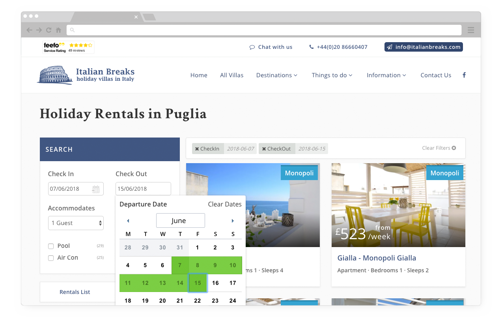Click the yellow chairs villa photo
Image resolution: width=502 pixels, height=318 pixels.
(x=398, y=205)
